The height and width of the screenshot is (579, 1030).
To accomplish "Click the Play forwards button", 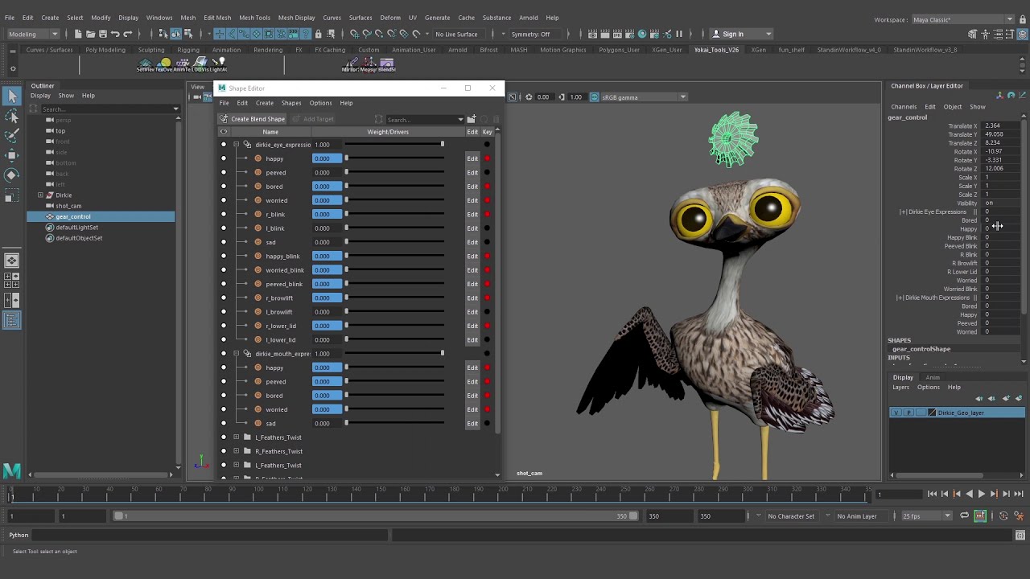I will pyautogui.click(x=981, y=494).
